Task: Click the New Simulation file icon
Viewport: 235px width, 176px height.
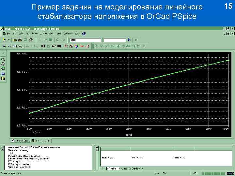Action: pos(4,40)
